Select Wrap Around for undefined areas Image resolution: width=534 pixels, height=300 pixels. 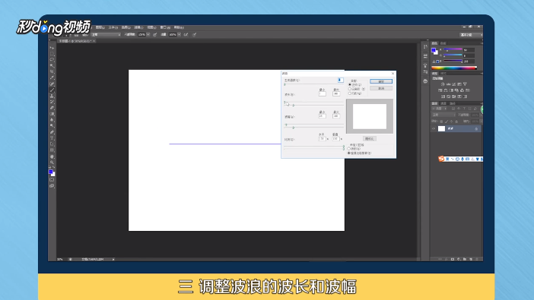point(348,149)
